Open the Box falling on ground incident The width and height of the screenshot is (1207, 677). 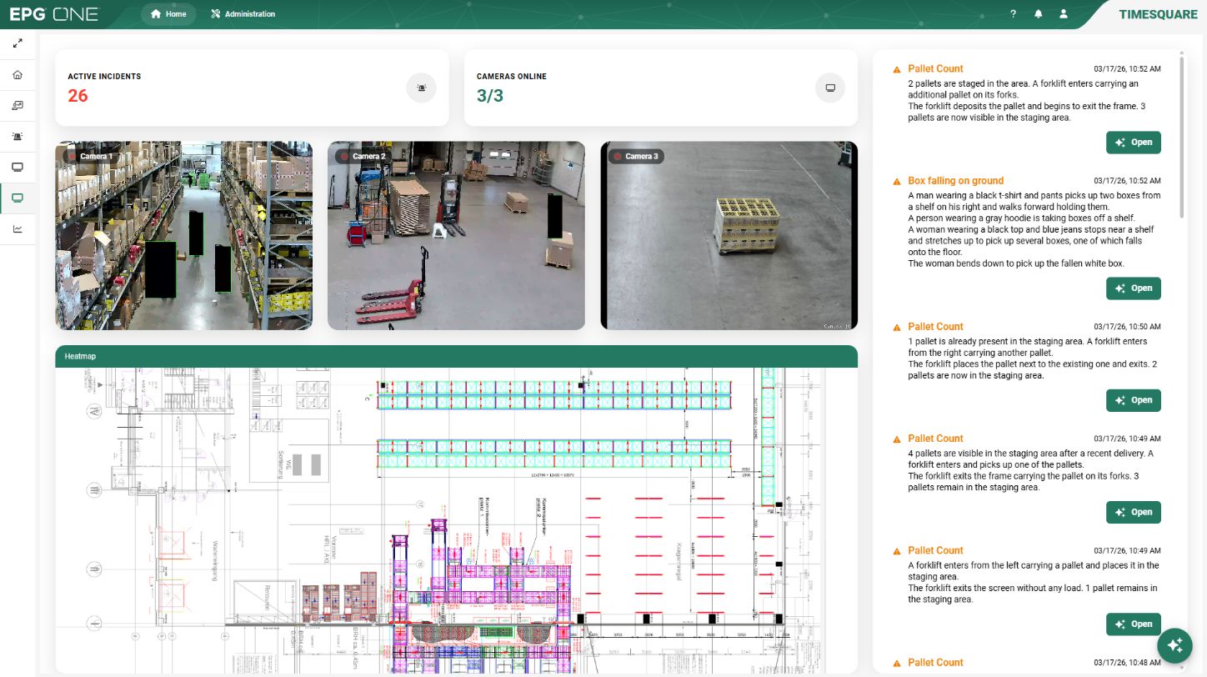click(1133, 288)
